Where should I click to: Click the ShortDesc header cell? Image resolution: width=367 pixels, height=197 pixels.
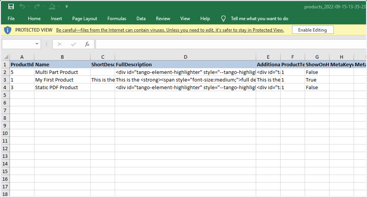click(x=103, y=65)
